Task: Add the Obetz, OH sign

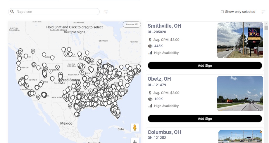Action: pos(205,119)
